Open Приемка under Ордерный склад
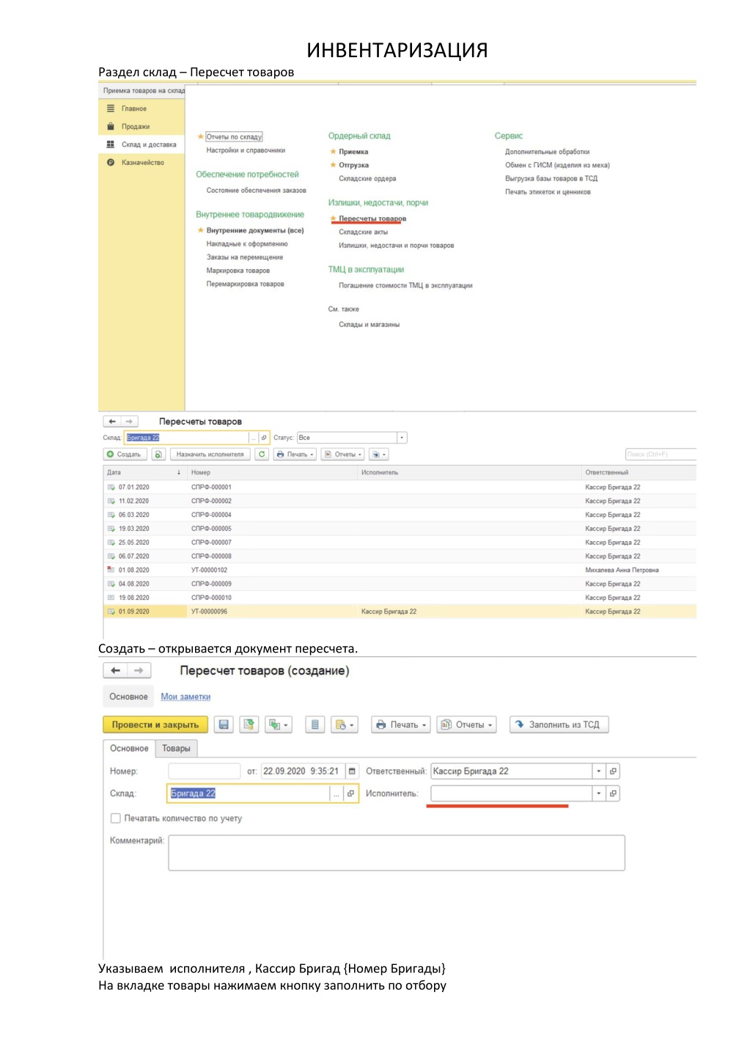This screenshot has height=1061, width=750. (x=353, y=152)
